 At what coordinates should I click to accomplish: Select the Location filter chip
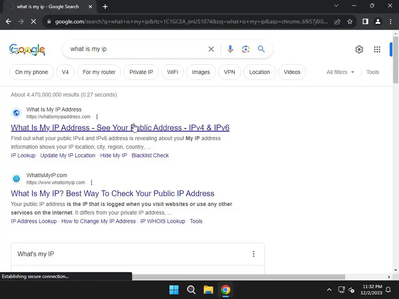(x=260, y=72)
